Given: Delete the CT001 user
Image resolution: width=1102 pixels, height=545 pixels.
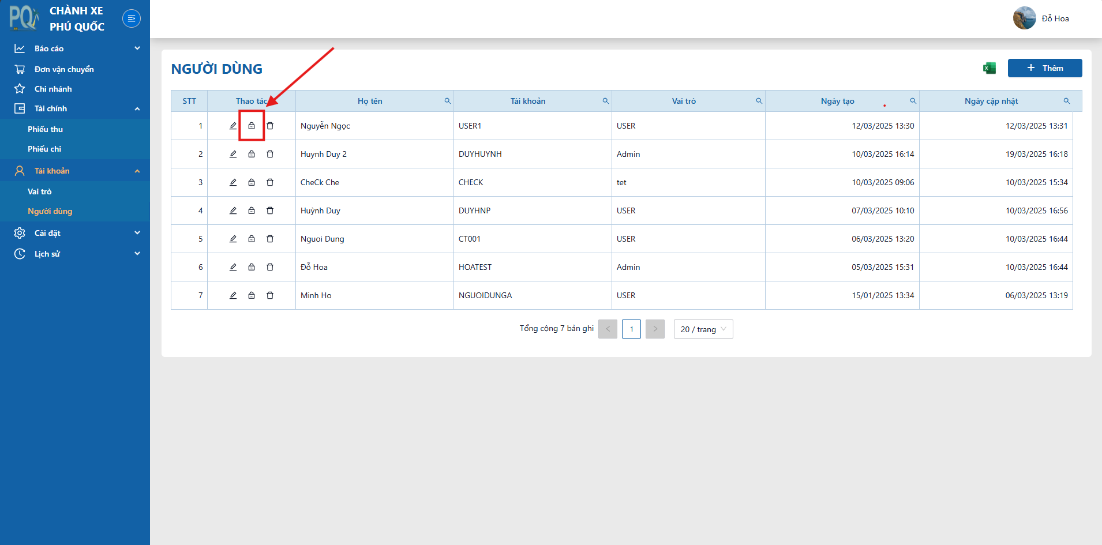Looking at the screenshot, I should coord(270,239).
